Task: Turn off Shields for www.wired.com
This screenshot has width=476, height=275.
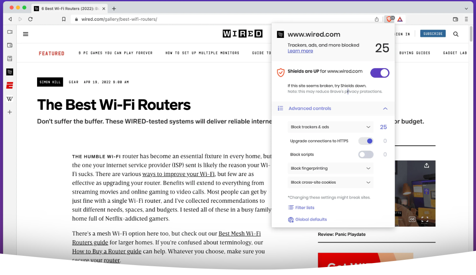Action: point(380,73)
